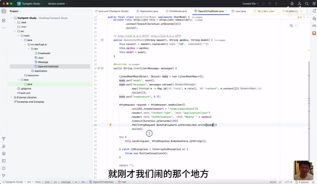Expand the External Libraries node

coord(11,98)
